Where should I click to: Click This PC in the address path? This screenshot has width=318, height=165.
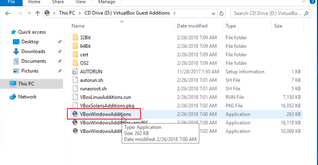click(67, 13)
